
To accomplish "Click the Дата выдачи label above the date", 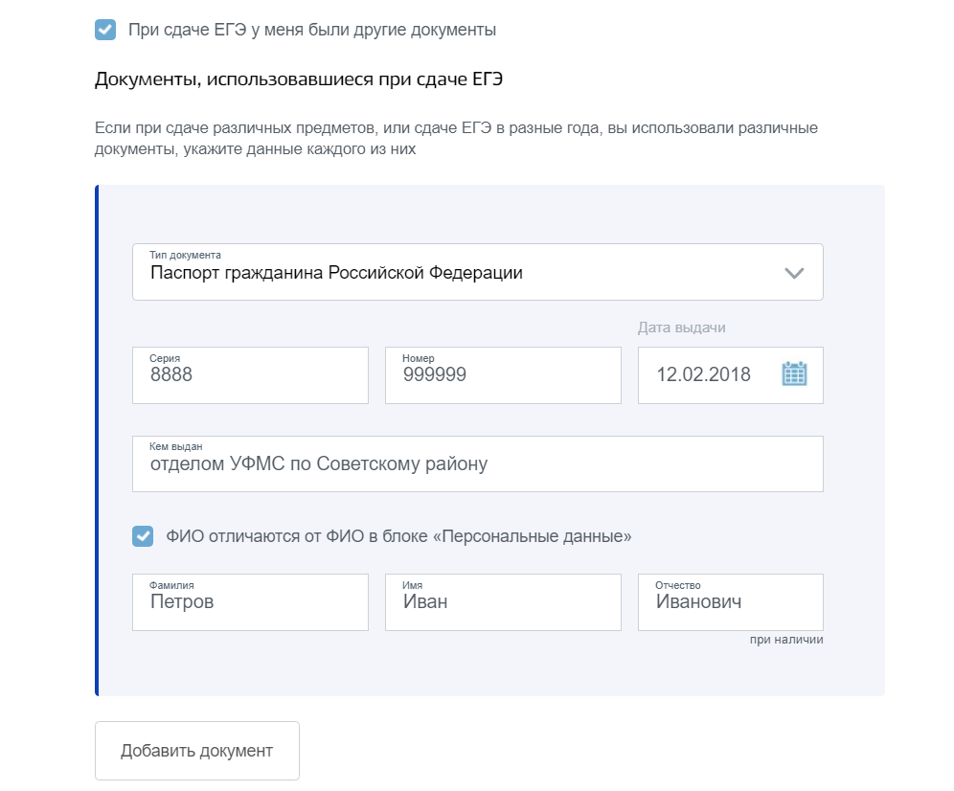I will (681, 328).
